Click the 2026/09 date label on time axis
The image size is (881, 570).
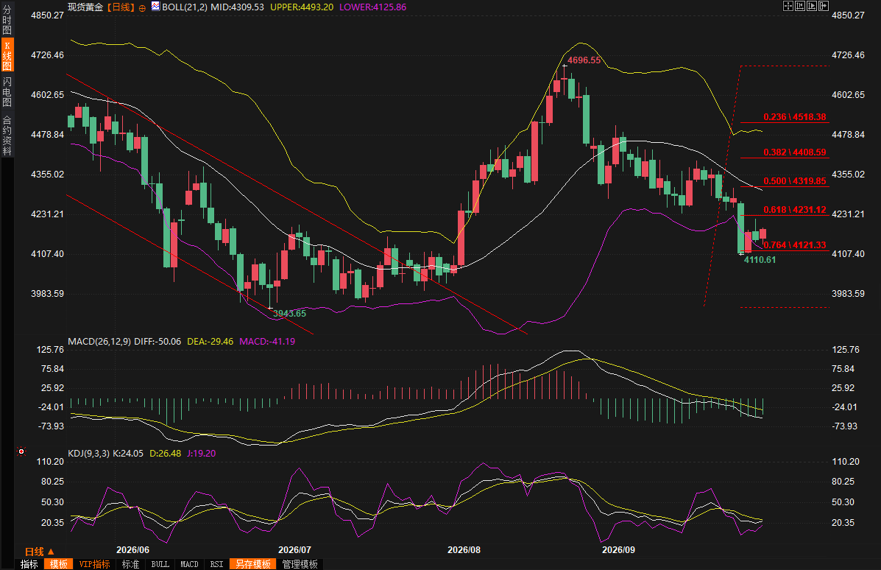coord(618,550)
